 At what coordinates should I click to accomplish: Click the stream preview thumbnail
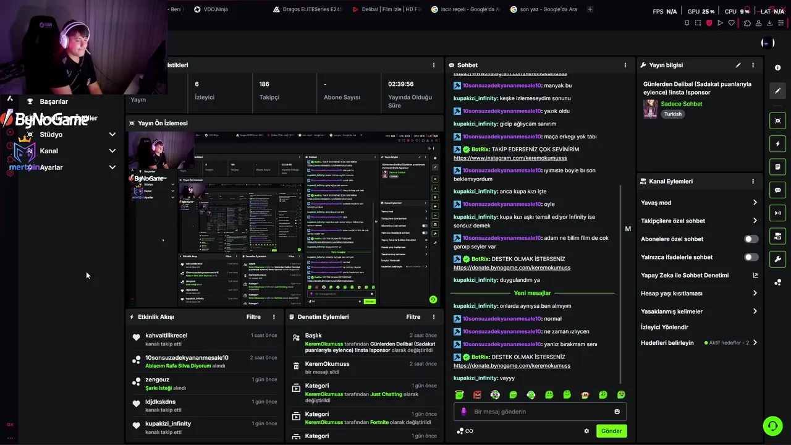(286, 218)
